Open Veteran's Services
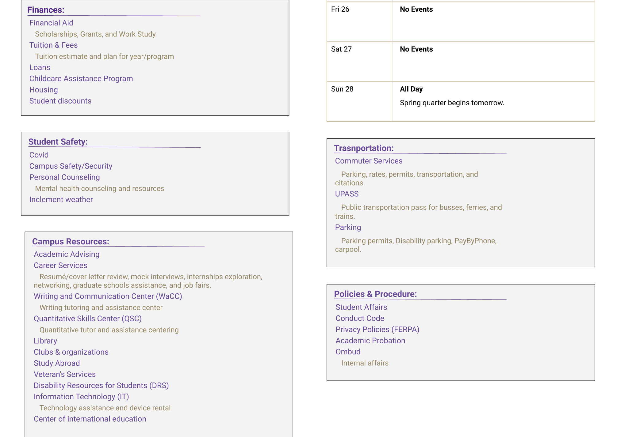 click(x=64, y=374)
